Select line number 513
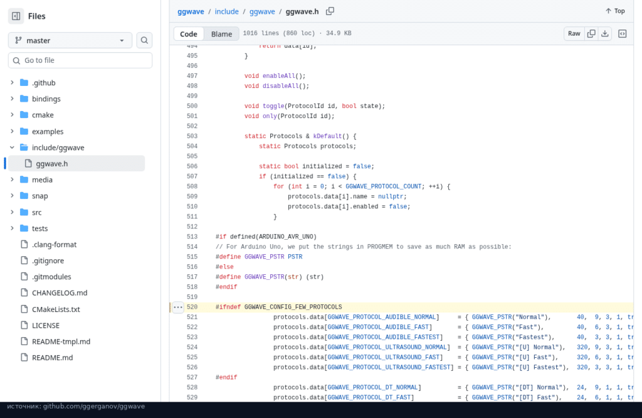642x418 pixels. point(192,237)
